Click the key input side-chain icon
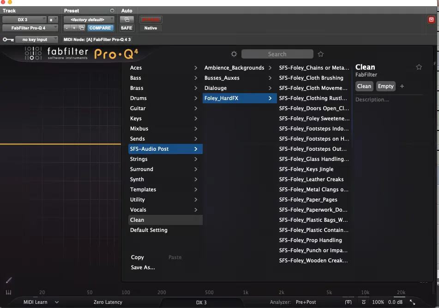 tap(8, 40)
